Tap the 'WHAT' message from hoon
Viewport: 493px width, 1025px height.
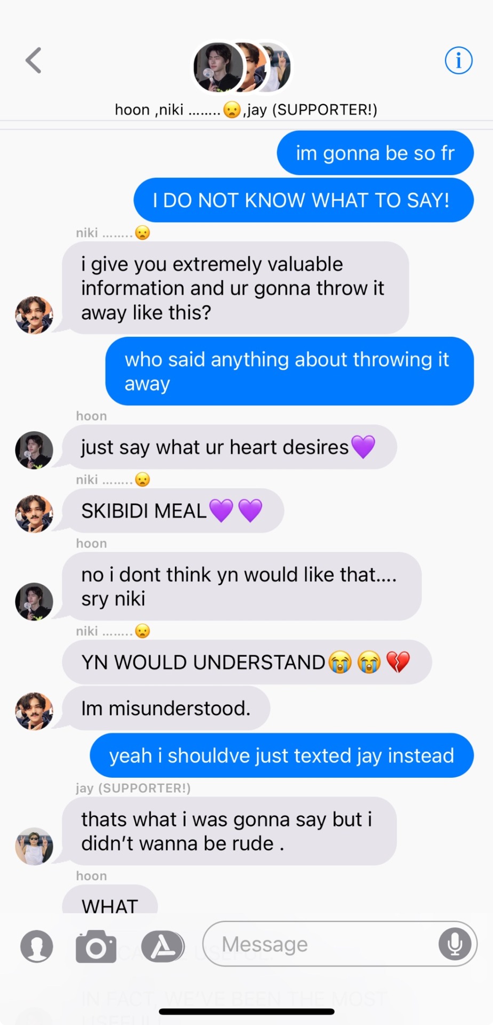tap(110, 900)
